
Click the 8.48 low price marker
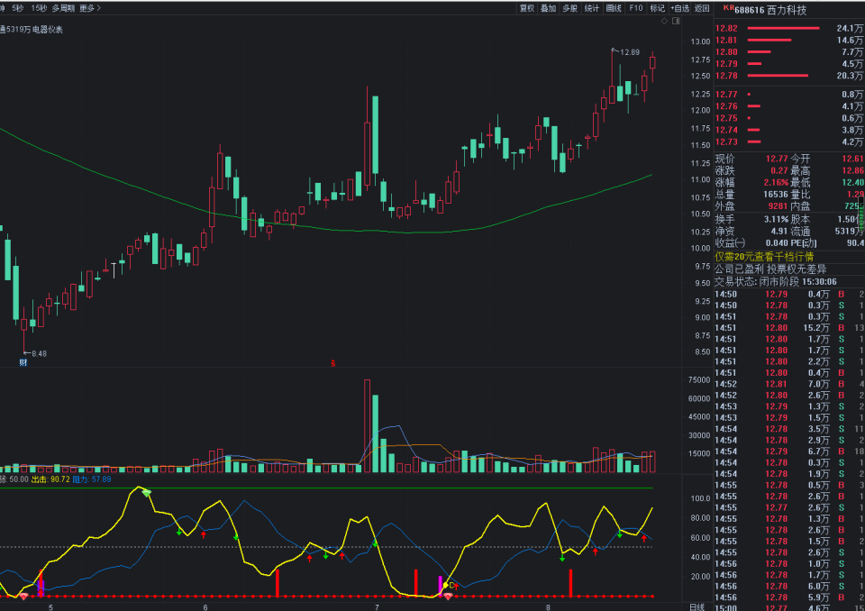click(x=37, y=353)
